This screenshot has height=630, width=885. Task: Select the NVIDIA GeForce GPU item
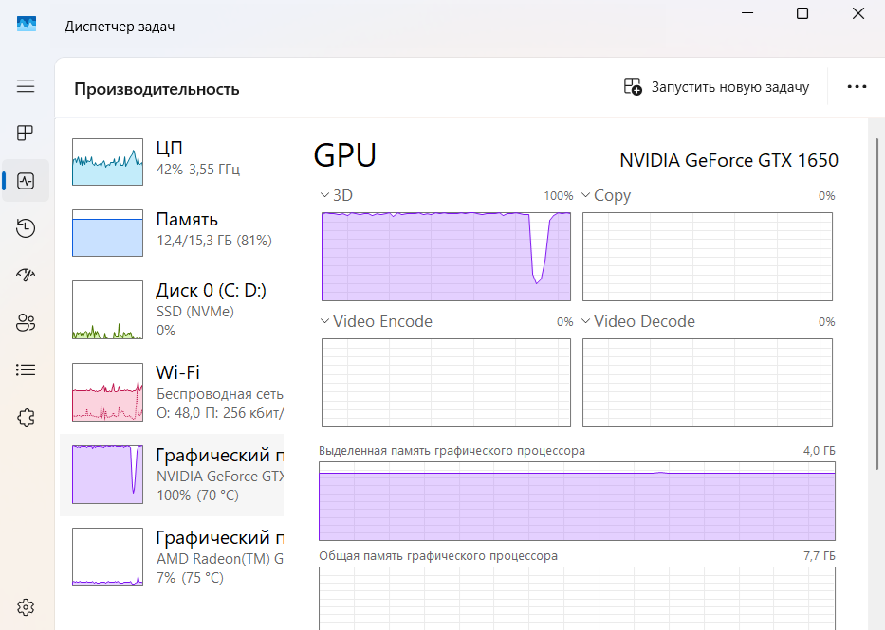click(x=172, y=475)
